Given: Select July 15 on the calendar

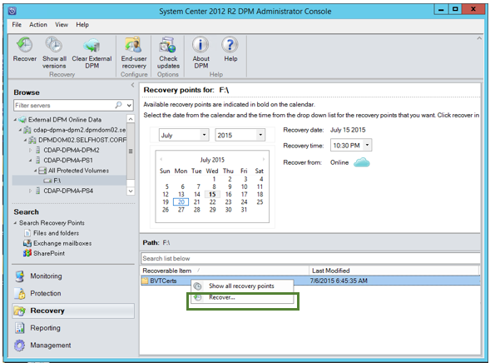Looking at the screenshot, I should pos(212,194).
